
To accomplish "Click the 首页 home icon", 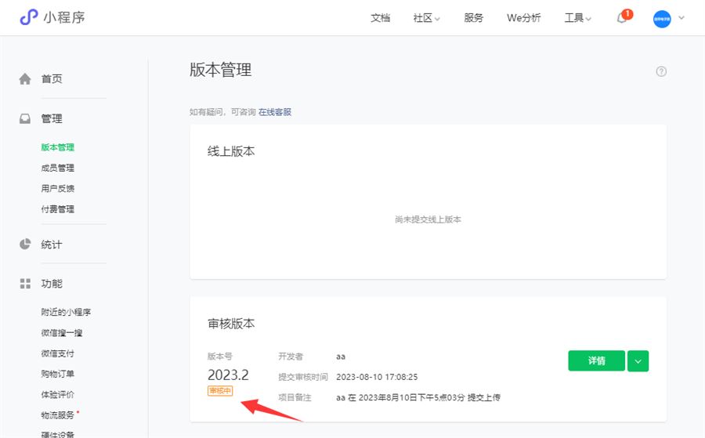I will coord(25,78).
